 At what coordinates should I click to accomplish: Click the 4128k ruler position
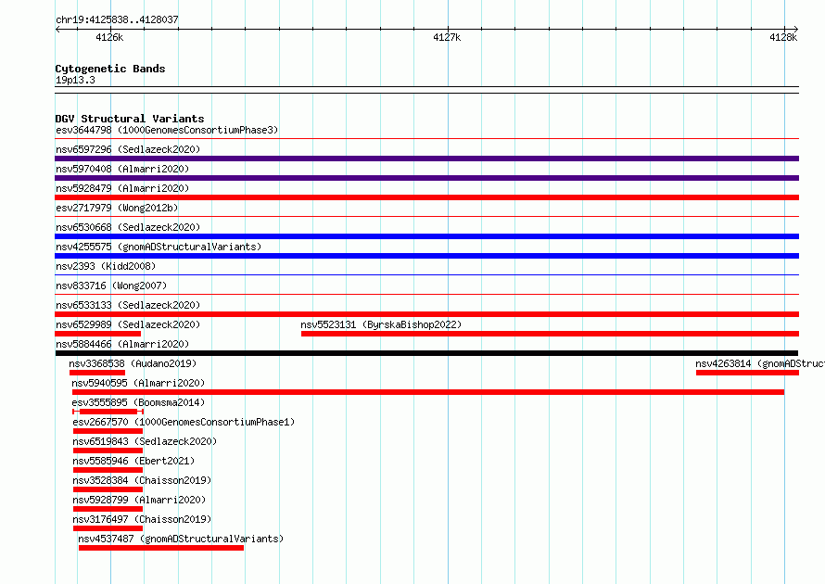[x=783, y=37]
